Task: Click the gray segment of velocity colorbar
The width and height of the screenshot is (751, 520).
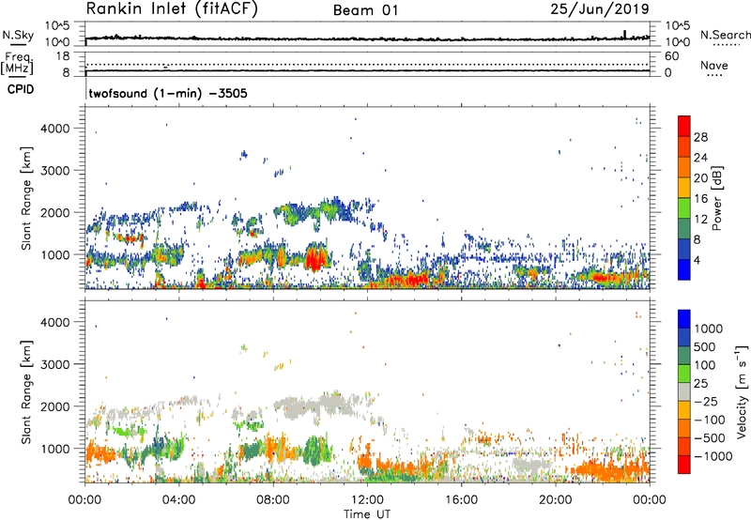Action: 684,391
